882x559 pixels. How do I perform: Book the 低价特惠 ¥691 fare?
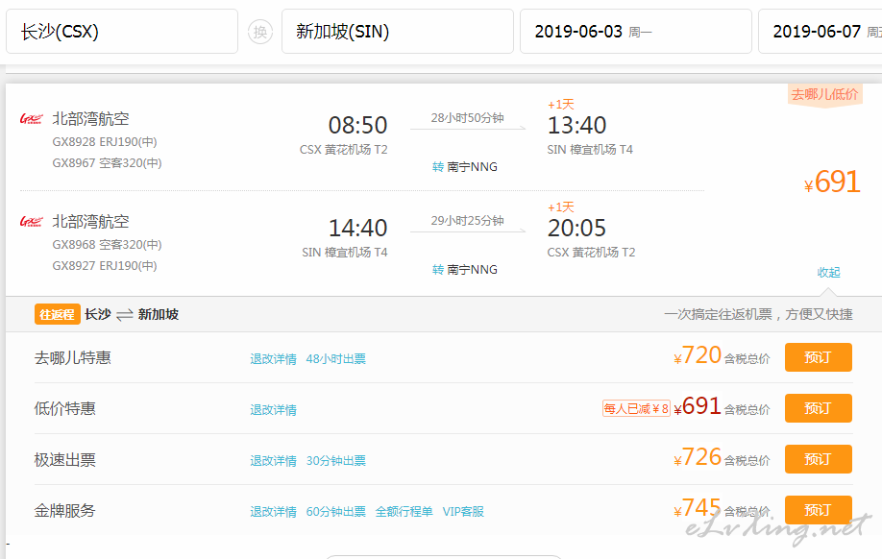tap(819, 408)
